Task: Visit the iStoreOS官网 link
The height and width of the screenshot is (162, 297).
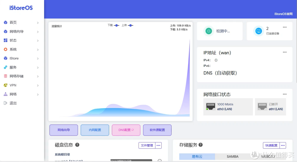Action: [x=283, y=14]
